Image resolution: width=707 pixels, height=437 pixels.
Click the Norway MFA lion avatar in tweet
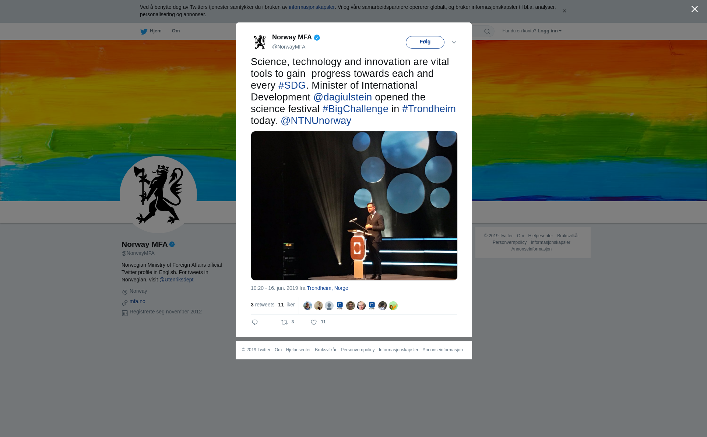click(260, 42)
